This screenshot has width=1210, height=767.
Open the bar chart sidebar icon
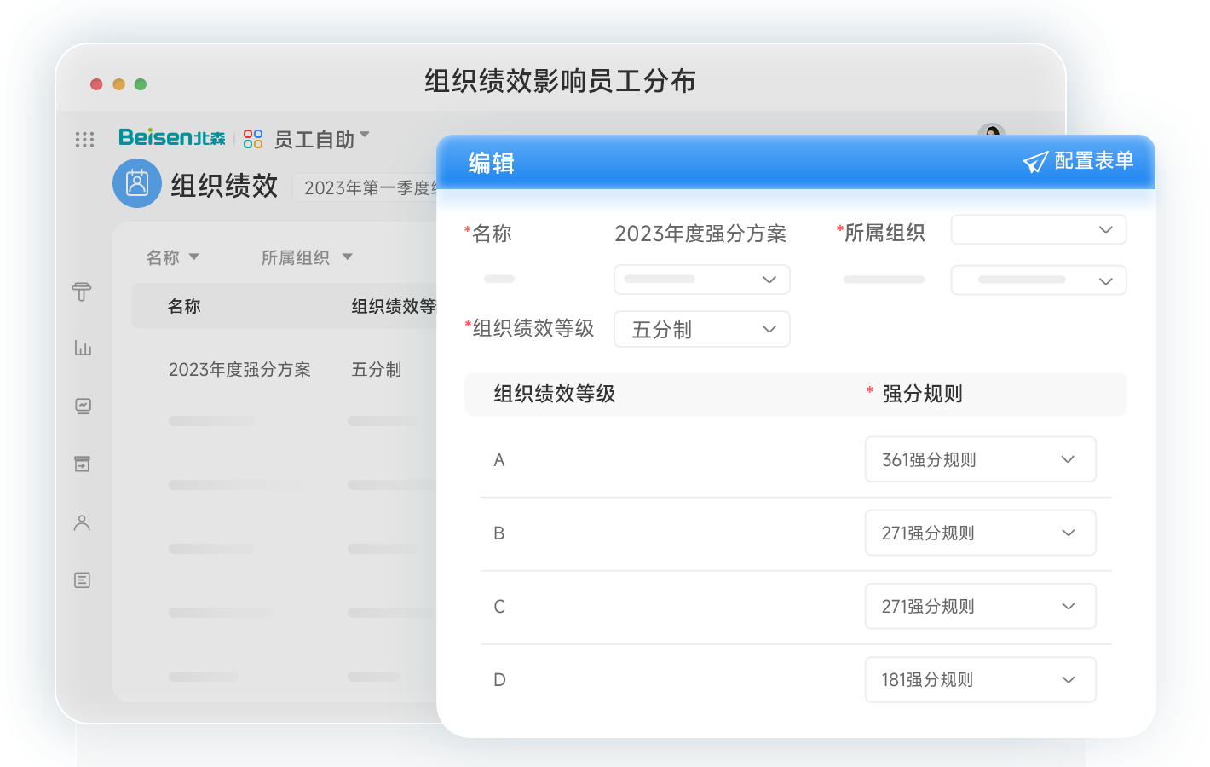[83, 348]
